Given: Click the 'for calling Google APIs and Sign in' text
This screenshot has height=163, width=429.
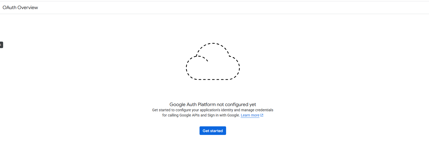Looking at the screenshot, I should 190,115.
